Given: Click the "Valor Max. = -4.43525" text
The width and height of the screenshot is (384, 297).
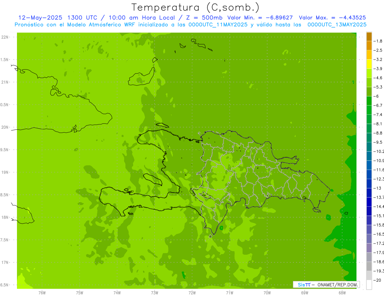Looking at the screenshot, I should point(332,18).
